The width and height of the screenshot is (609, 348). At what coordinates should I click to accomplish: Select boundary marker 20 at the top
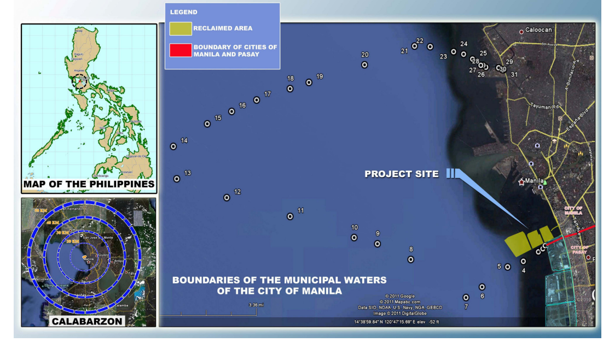click(363, 64)
